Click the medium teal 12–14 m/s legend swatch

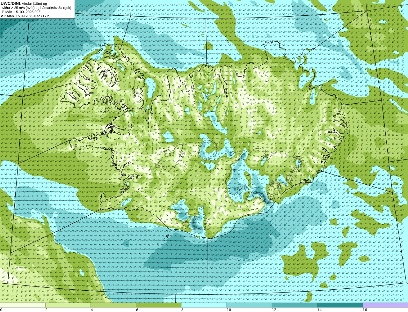pyautogui.click(x=295, y=305)
